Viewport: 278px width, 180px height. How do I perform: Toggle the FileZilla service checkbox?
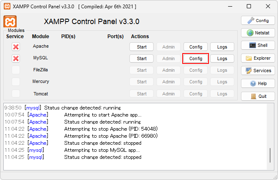(16, 70)
